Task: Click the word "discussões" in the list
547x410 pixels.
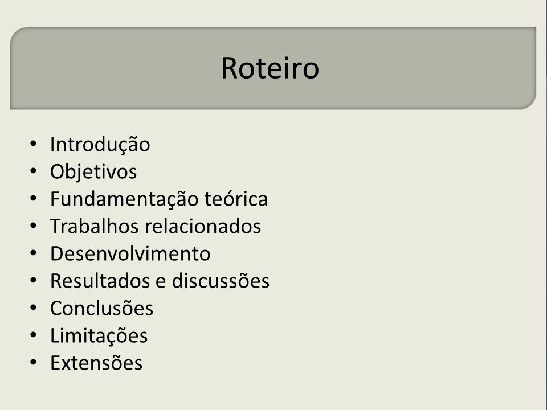Action: [221, 281]
